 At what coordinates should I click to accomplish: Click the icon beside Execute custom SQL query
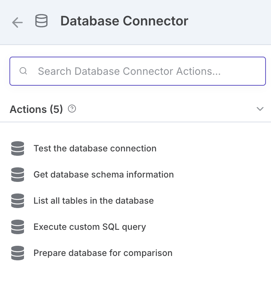coord(17,227)
